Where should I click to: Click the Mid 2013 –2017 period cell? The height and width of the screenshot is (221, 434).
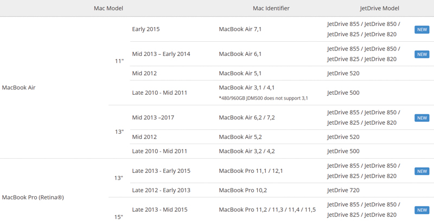coord(153,118)
